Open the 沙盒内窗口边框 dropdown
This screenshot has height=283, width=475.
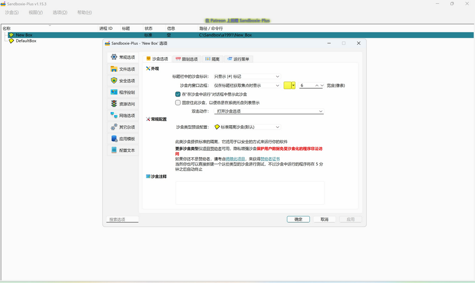tap(247, 85)
